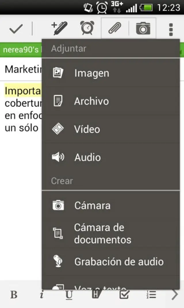Toggle italic formatting button

[42, 294]
